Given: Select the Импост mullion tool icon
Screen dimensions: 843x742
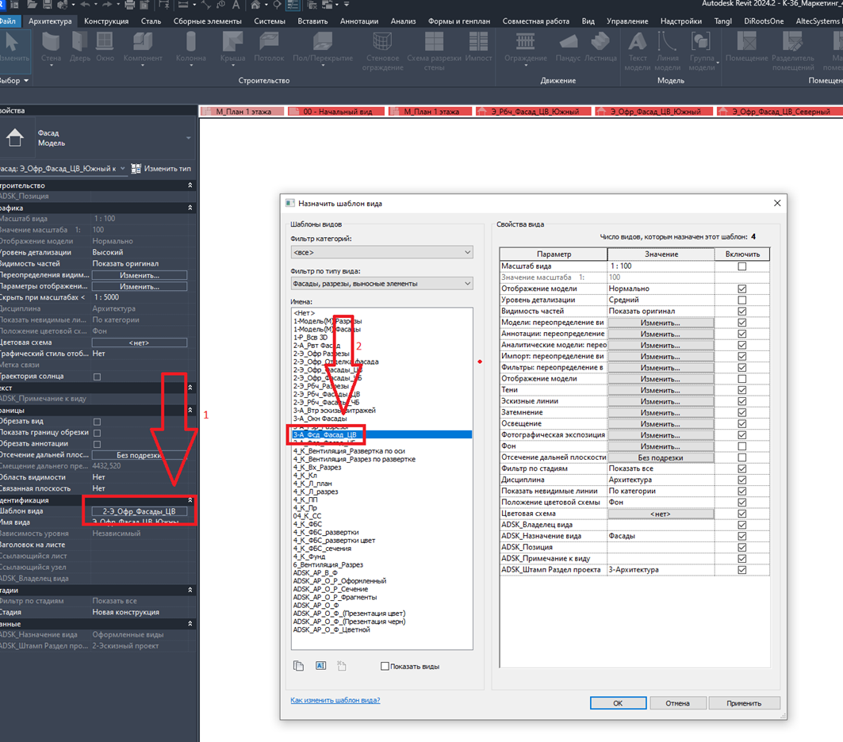Looking at the screenshot, I should click(478, 42).
